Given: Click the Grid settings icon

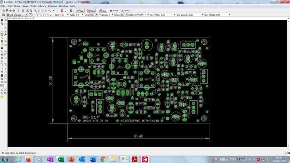Looking at the screenshot, I should click(x=2, y=15).
